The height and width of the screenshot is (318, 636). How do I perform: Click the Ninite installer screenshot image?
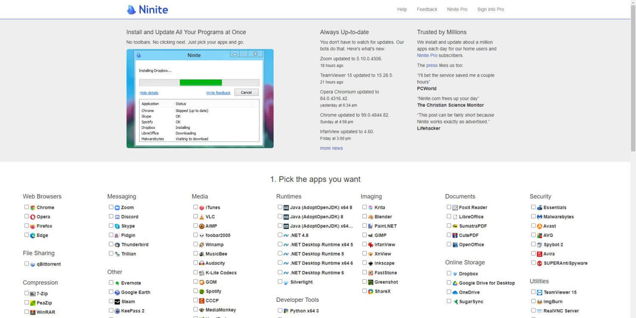click(x=200, y=98)
